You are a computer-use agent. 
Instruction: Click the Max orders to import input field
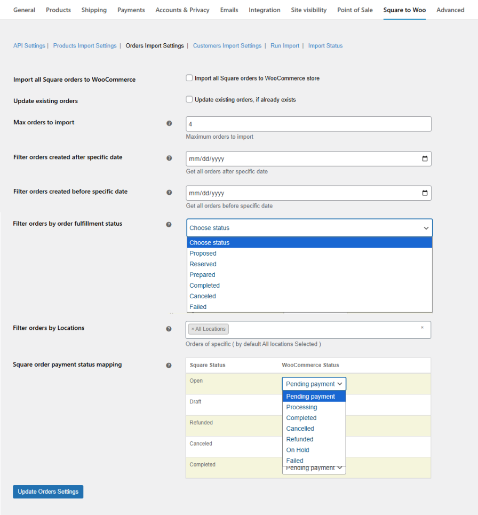tap(308, 124)
